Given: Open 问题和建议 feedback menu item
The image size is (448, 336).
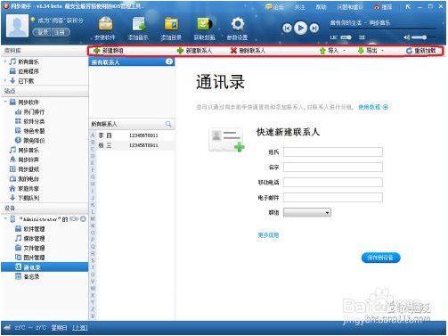Looking at the screenshot, I should (x=350, y=7).
